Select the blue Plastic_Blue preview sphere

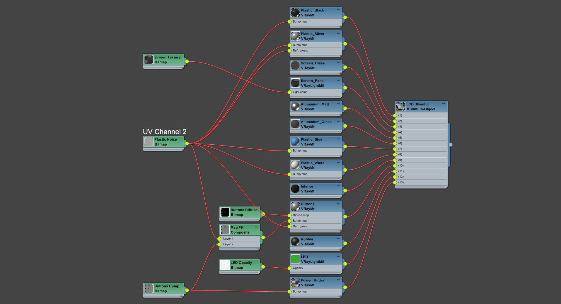[x=295, y=142]
